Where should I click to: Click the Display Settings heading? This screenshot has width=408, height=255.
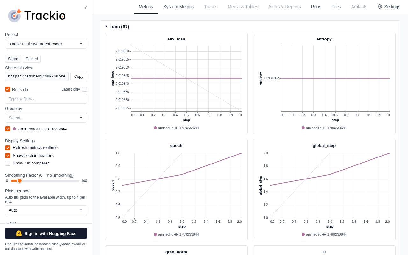(x=20, y=141)
